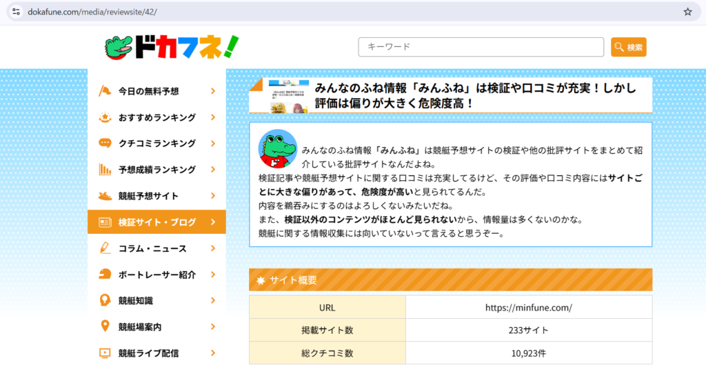Click the orange 検索 search button
Screen dimensions: 706x374
click(629, 47)
